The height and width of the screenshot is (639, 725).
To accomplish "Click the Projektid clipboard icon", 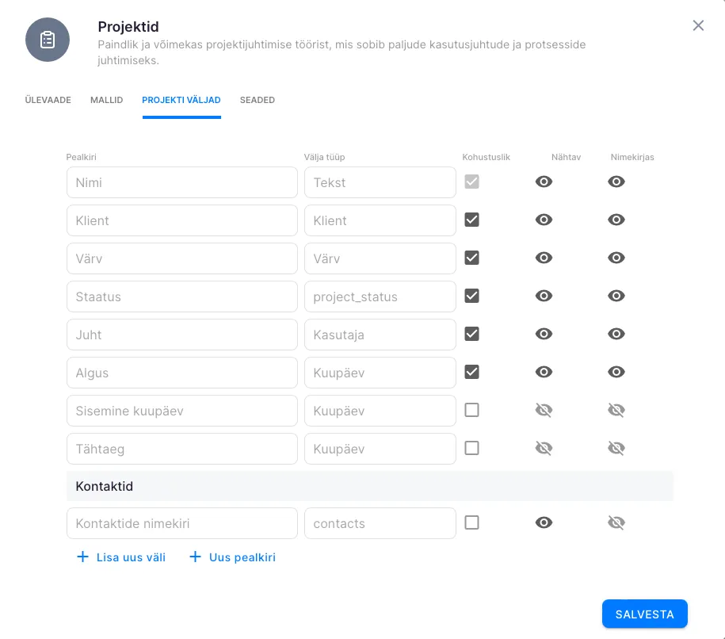I will (48, 40).
